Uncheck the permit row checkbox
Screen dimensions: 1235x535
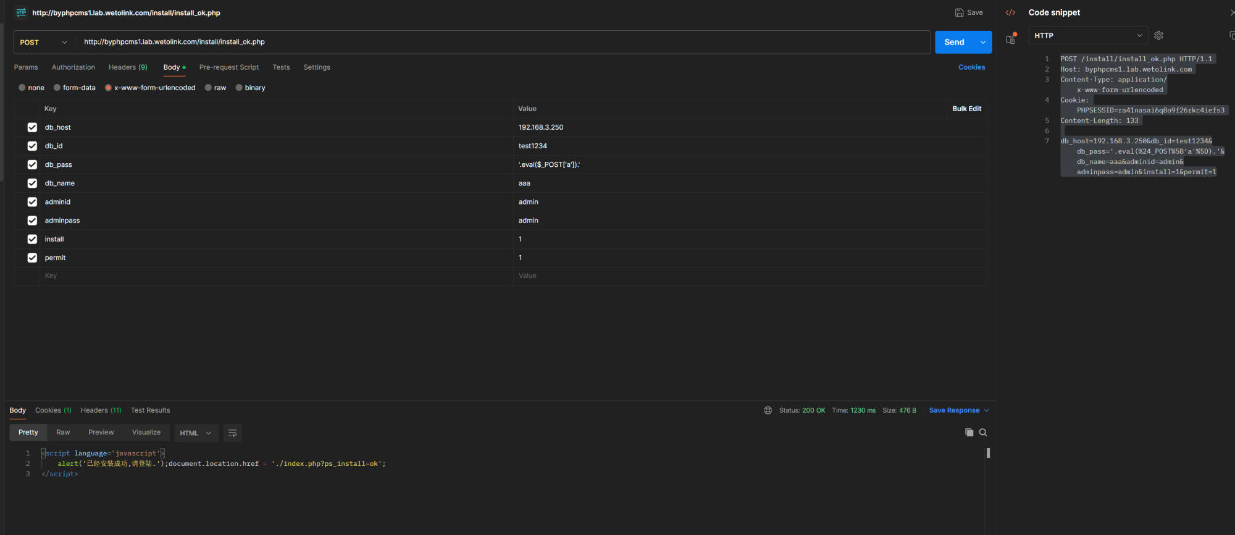[32, 258]
